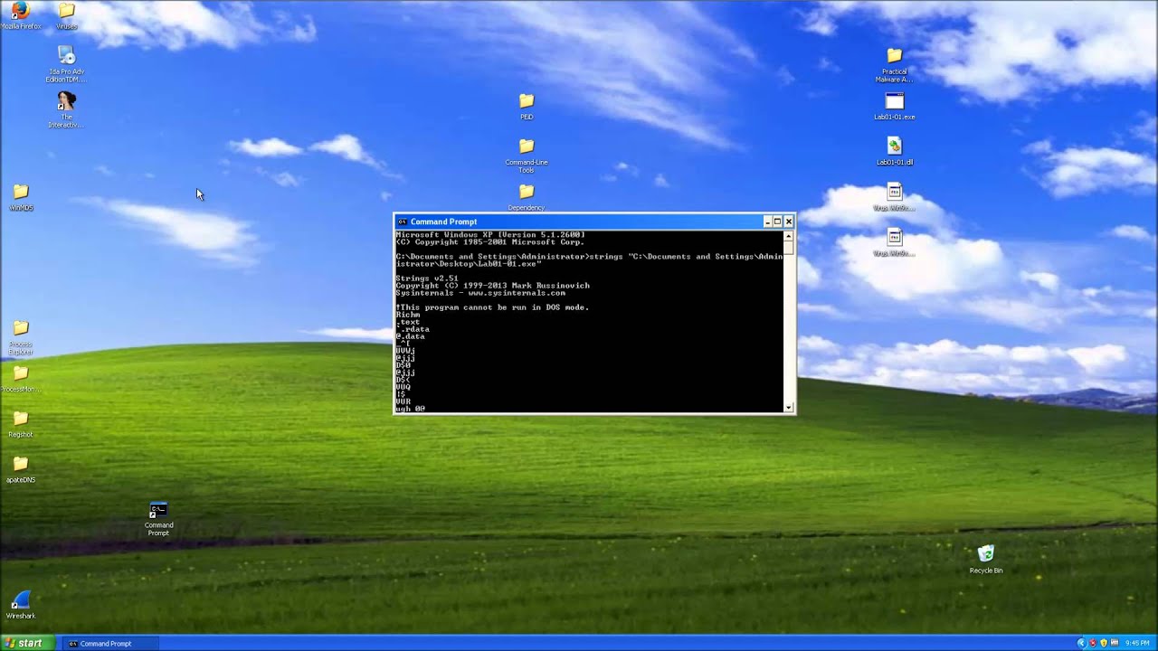Click the console scrollbar down arrow
Screen dimensions: 1158x651
[x=789, y=408]
